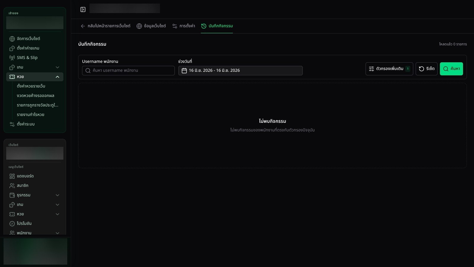Click the back arrow icon beside กลับไปหน้ารายการเว็บไซต์
The image size is (474, 267).
(x=83, y=26)
